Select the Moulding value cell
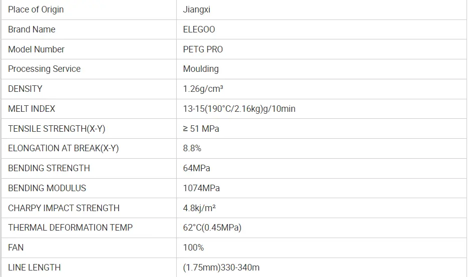The height and width of the screenshot is (277, 468). [201, 69]
